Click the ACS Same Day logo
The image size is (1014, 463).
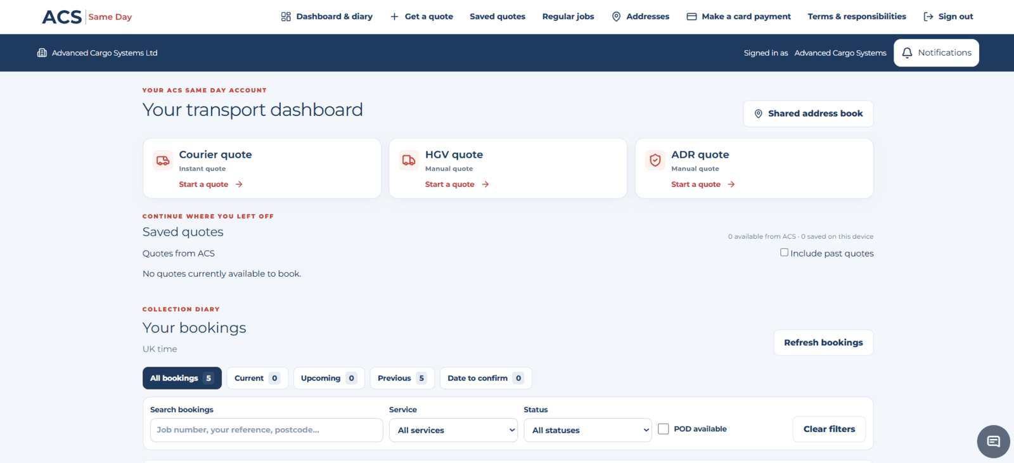click(87, 16)
